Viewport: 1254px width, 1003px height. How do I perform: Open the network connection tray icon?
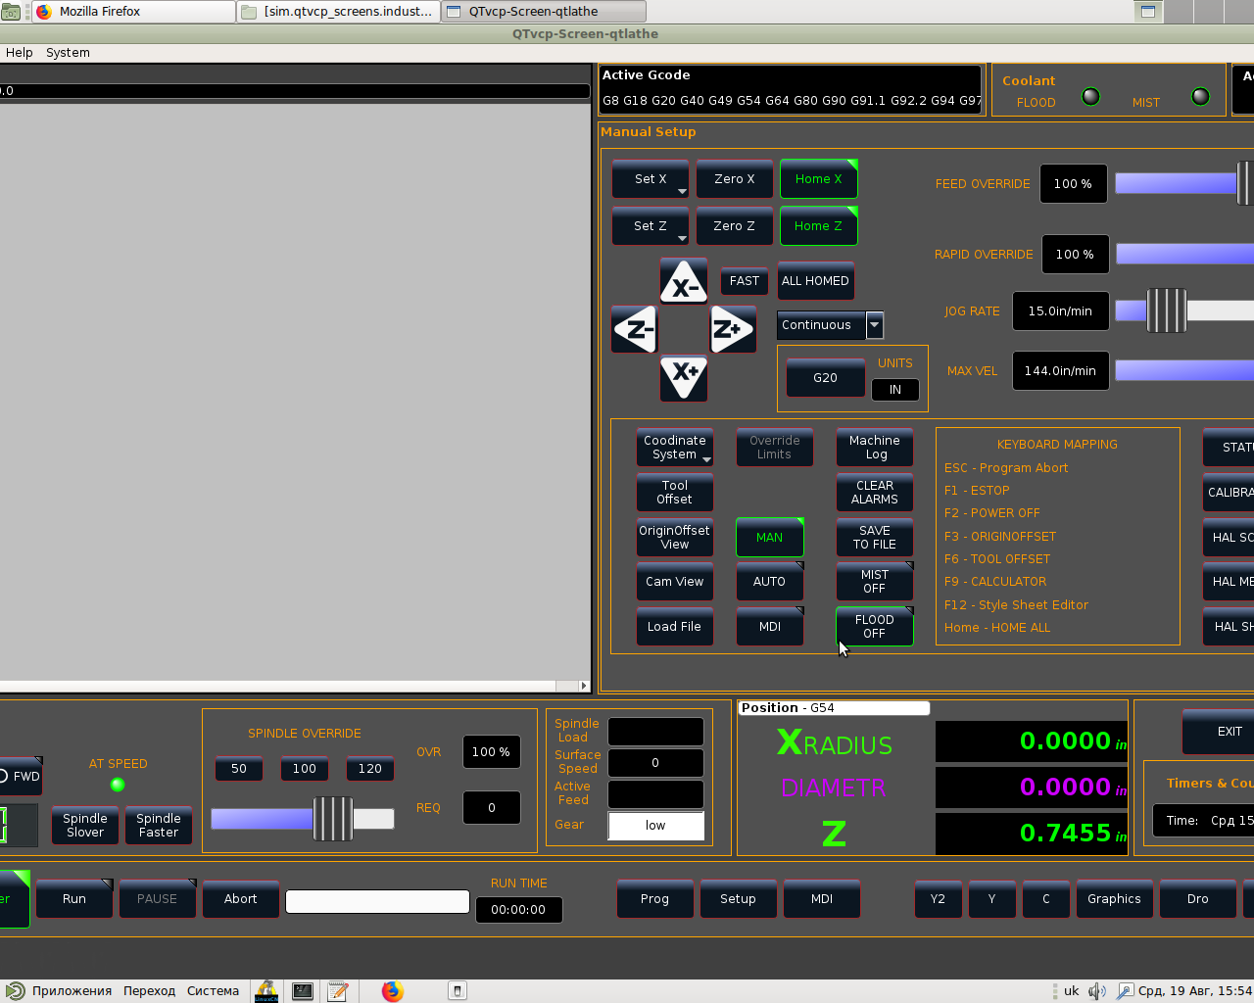[x=1125, y=991]
